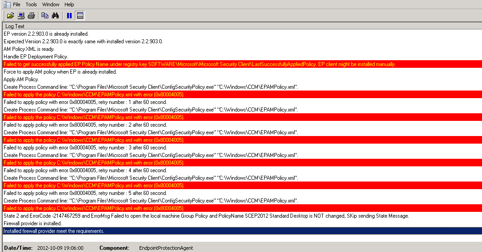Select row 'EP version 2.2.903.0 is already installed.'
Viewport: 482px width, 252px height.
click(x=242, y=34)
